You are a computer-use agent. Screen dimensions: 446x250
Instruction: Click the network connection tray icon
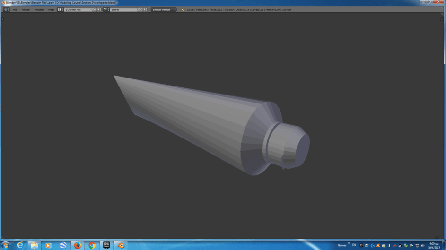(x=417, y=245)
